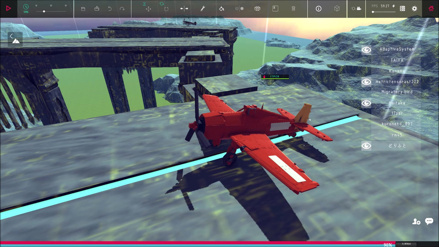Image resolution: width=439 pixels, height=247 pixels.
Task: Click the 17PER name tag above plane
Action: click(275, 76)
